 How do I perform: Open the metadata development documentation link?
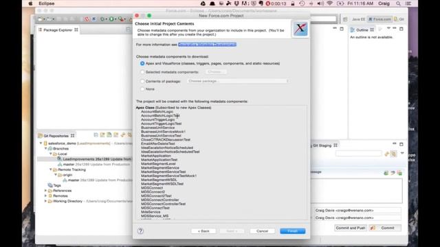click(207, 45)
